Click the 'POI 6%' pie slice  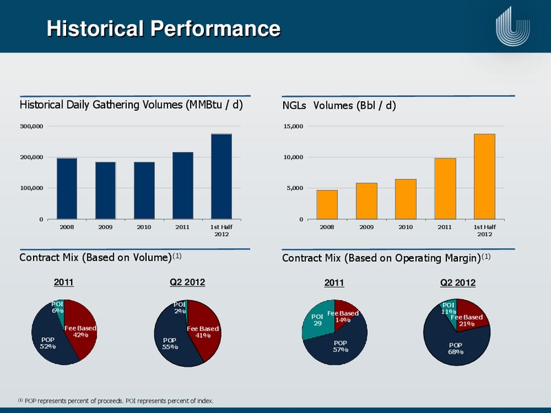coord(59,309)
